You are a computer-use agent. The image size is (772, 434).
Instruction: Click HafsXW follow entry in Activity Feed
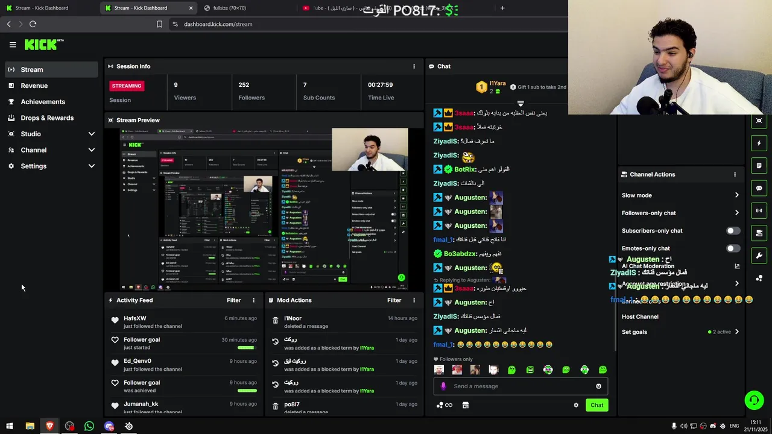coord(184,322)
